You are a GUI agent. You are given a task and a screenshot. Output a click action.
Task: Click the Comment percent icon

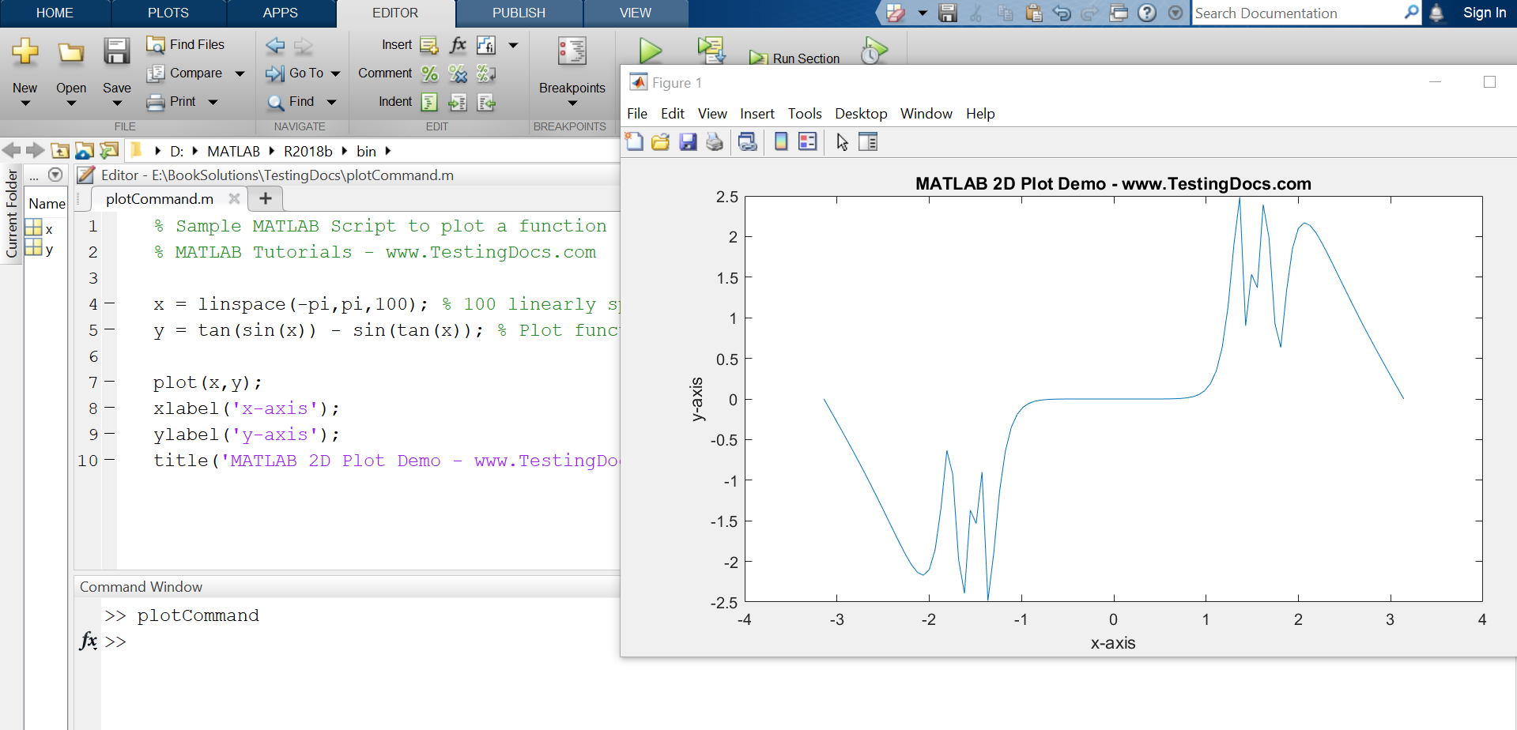point(429,73)
